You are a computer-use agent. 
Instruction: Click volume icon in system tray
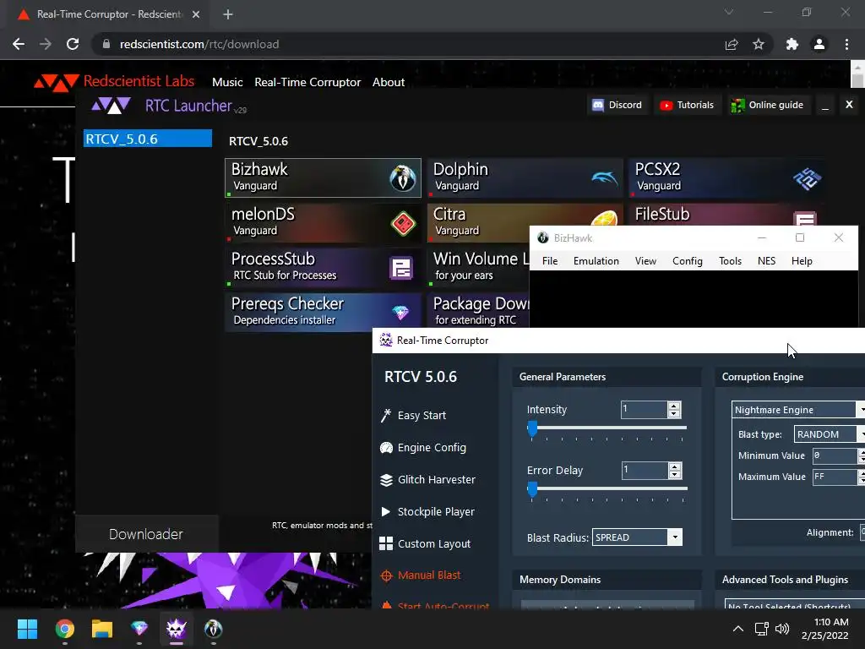coord(782,629)
